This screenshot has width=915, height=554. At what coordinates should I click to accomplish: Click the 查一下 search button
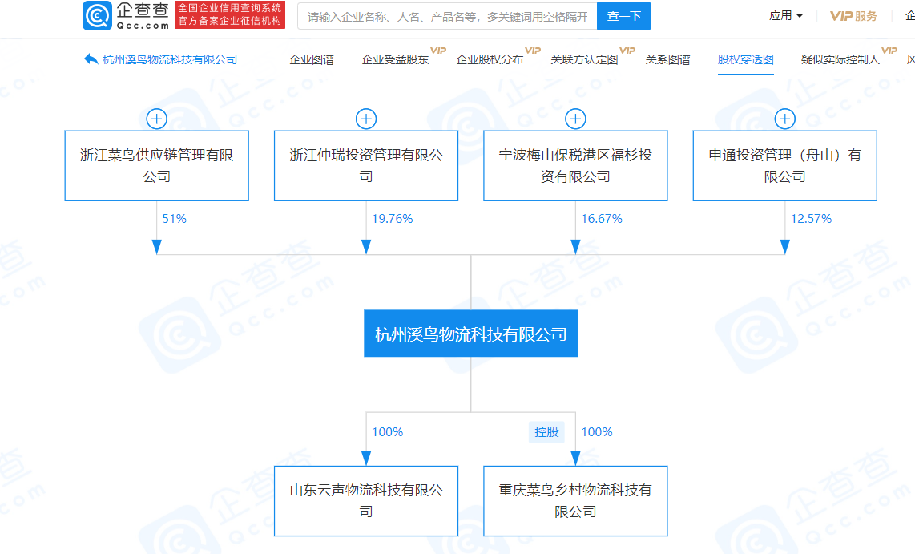tap(624, 16)
